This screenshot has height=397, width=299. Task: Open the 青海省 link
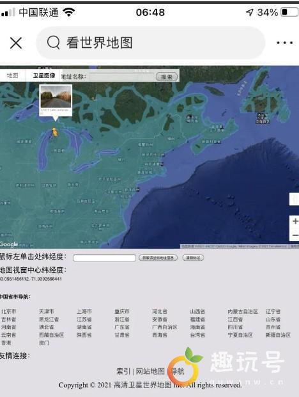160,335
